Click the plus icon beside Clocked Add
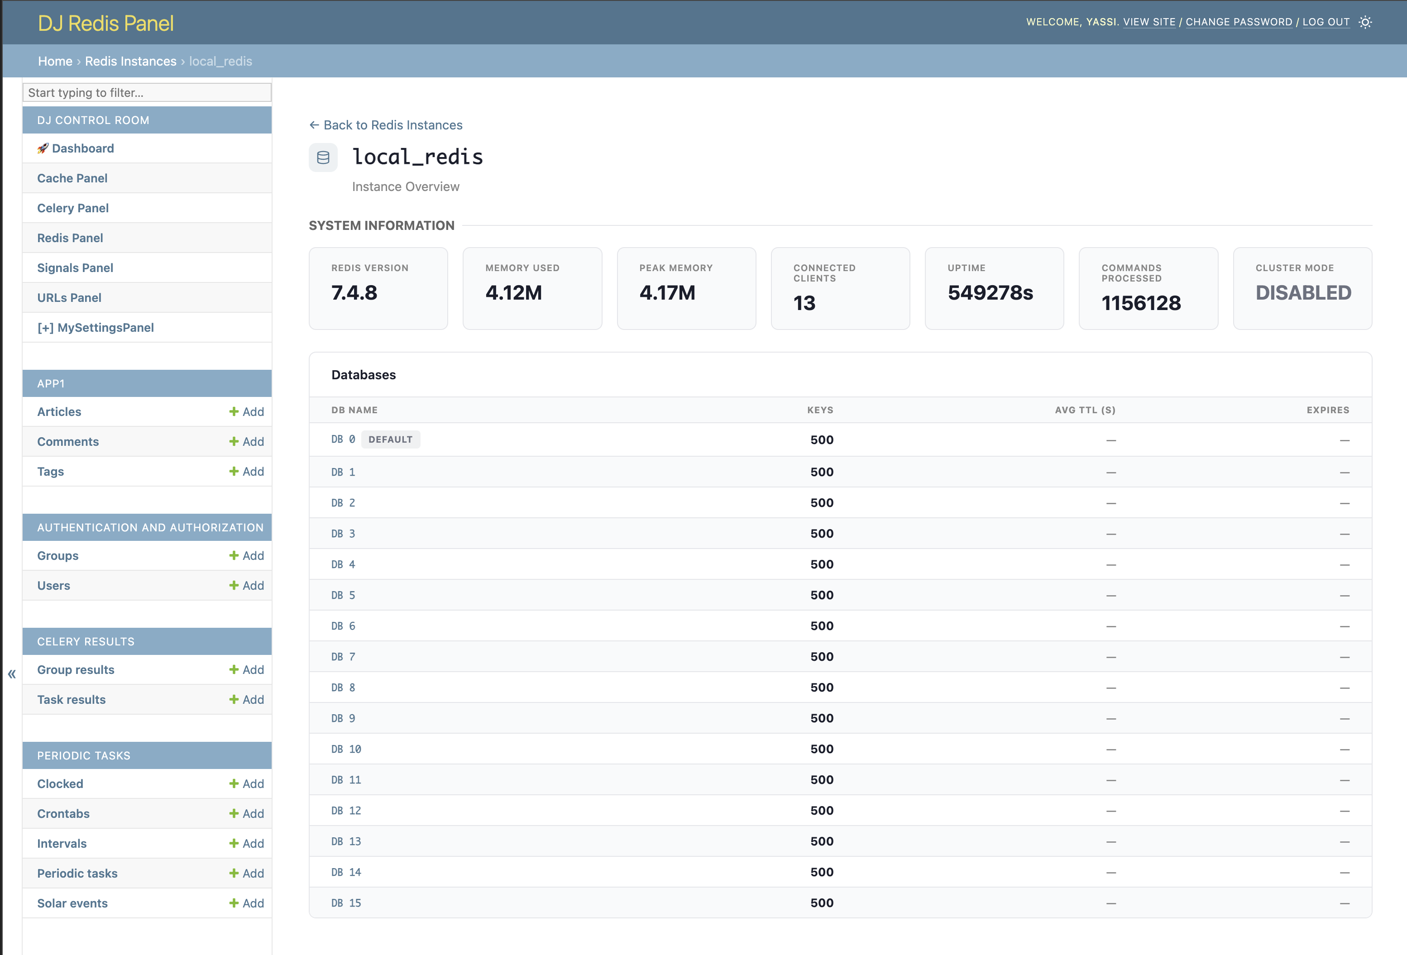This screenshot has height=955, width=1407. click(x=234, y=784)
